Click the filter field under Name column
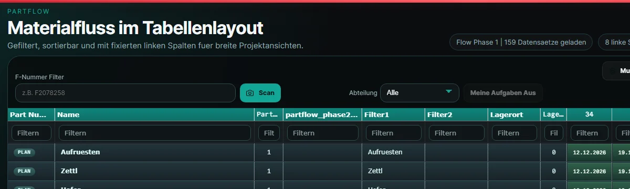The width and height of the screenshot is (630, 189). pyautogui.click(x=154, y=133)
